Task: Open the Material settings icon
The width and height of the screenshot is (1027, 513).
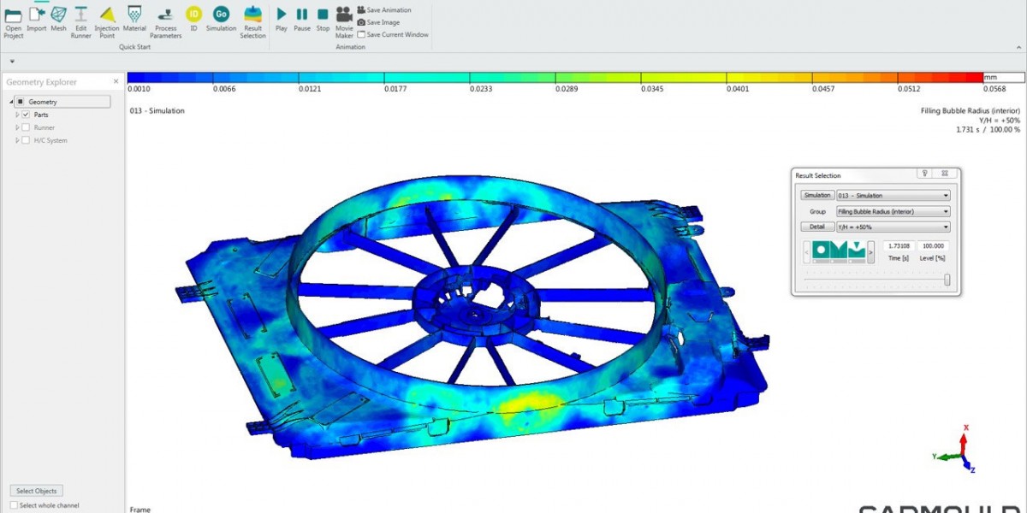Action: 135,15
